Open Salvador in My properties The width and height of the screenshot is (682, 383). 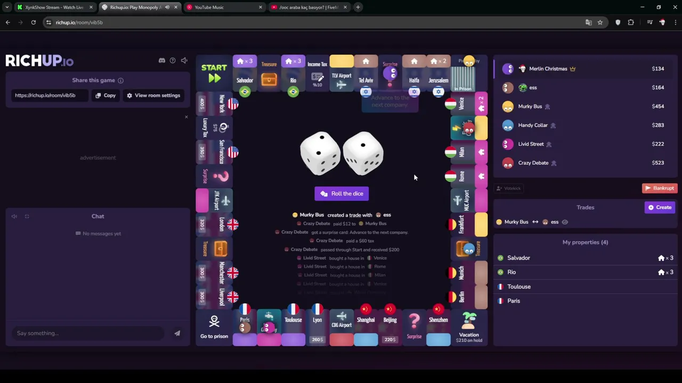pos(585,258)
